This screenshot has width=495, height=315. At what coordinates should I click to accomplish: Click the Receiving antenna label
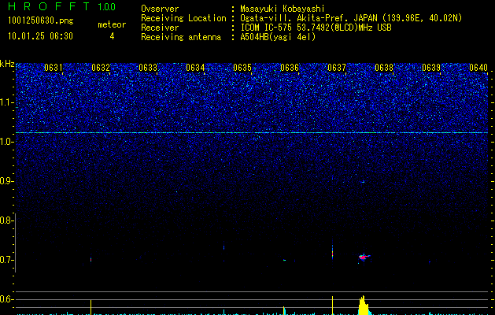(181, 37)
